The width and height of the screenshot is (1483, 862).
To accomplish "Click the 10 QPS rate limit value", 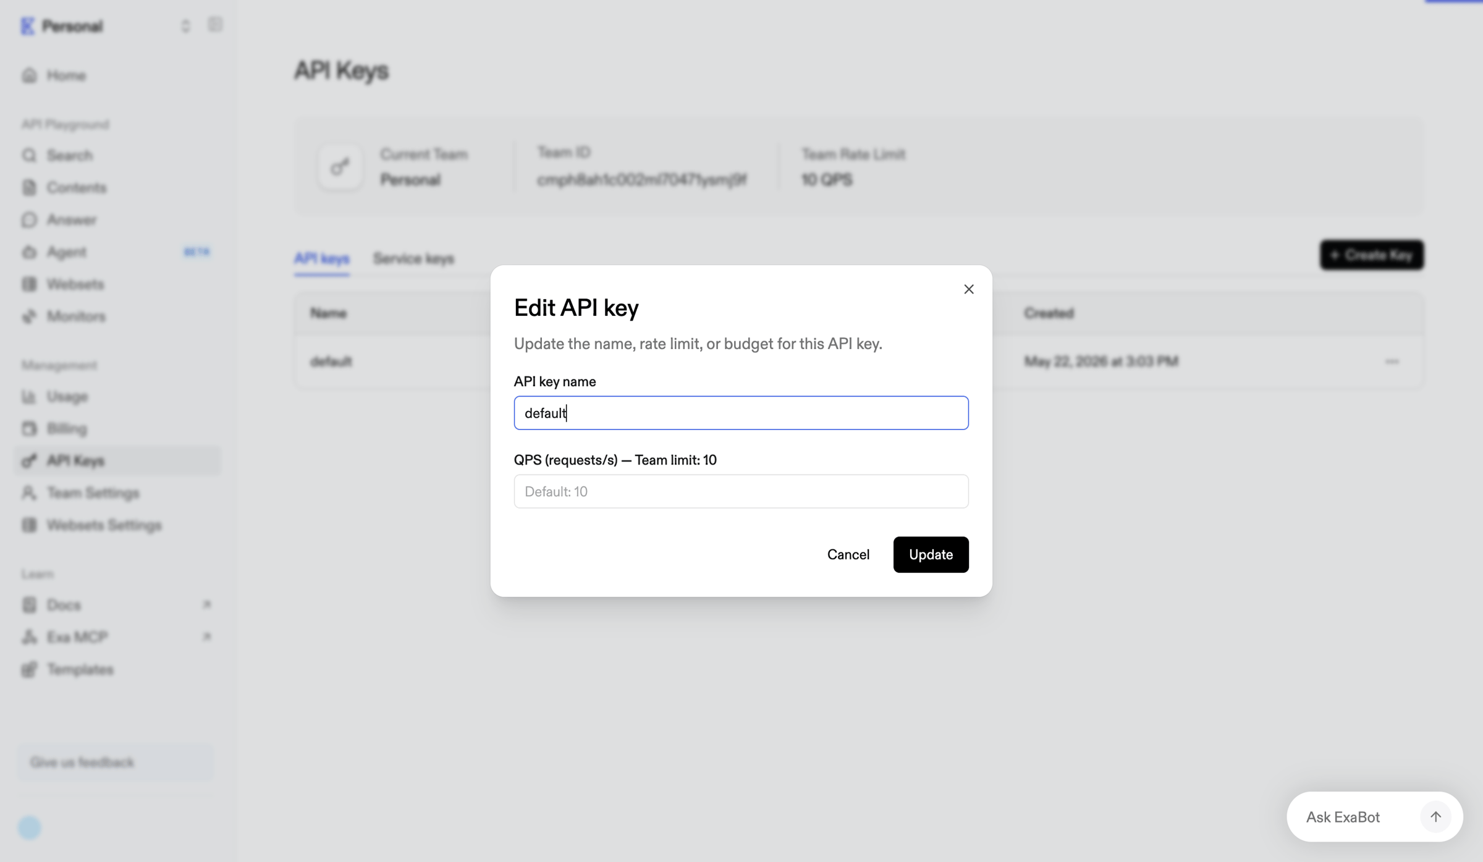I will 826,179.
